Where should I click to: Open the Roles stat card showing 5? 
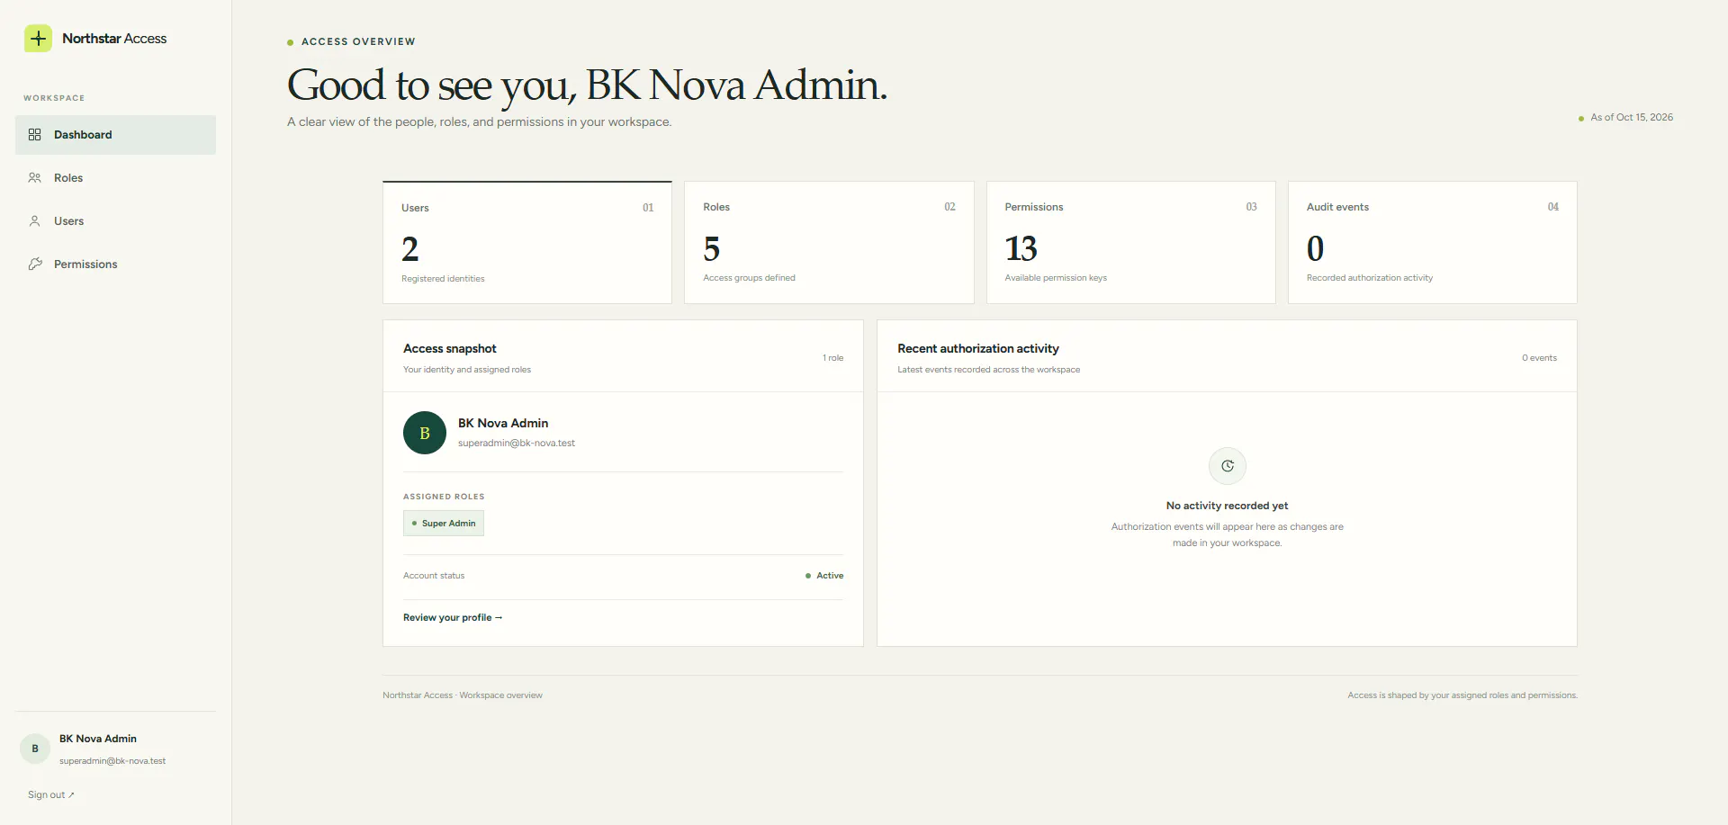[x=829, y=243]
